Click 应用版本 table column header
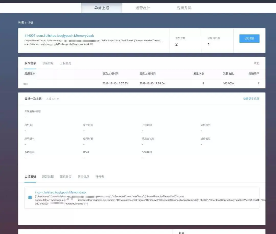 pos(30,73)
